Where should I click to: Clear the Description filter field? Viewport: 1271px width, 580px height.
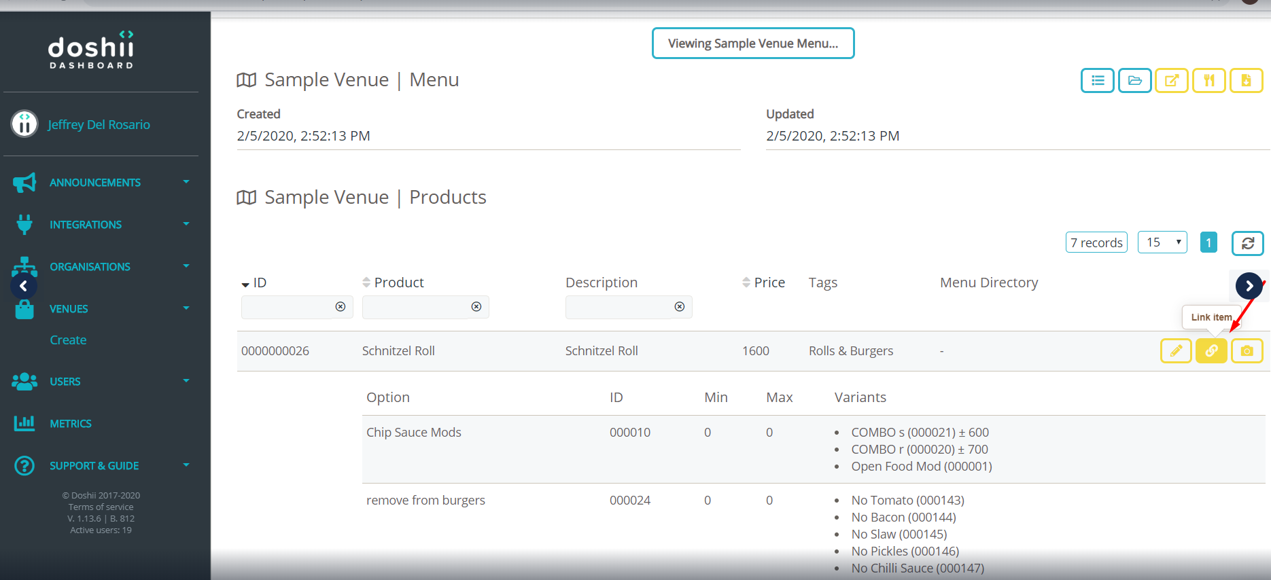click(680, 307)
